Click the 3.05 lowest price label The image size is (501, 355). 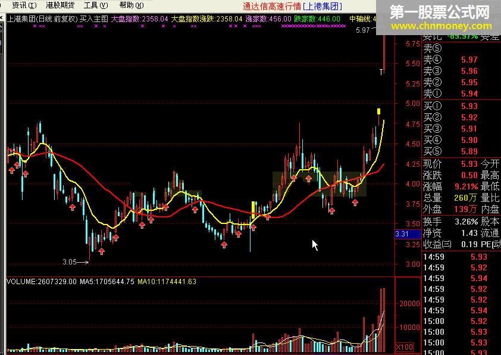[x=70, y=262]
